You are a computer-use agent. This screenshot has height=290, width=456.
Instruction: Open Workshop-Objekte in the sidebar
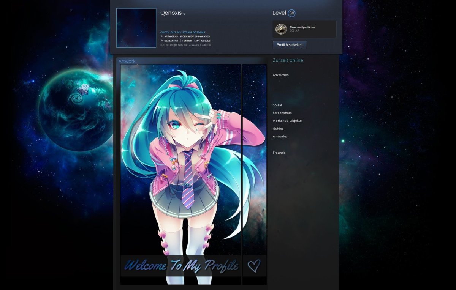coord(287,121)
